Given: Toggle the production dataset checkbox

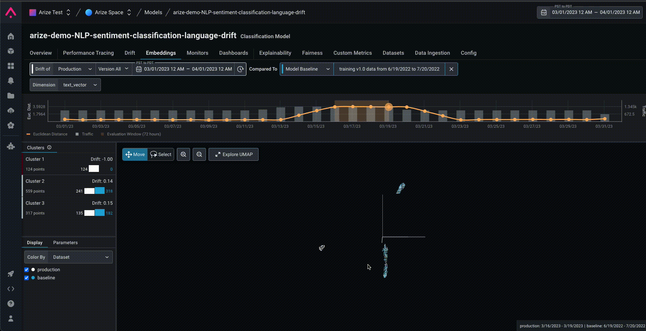Looking at the screenshot, I should point(26,270).
